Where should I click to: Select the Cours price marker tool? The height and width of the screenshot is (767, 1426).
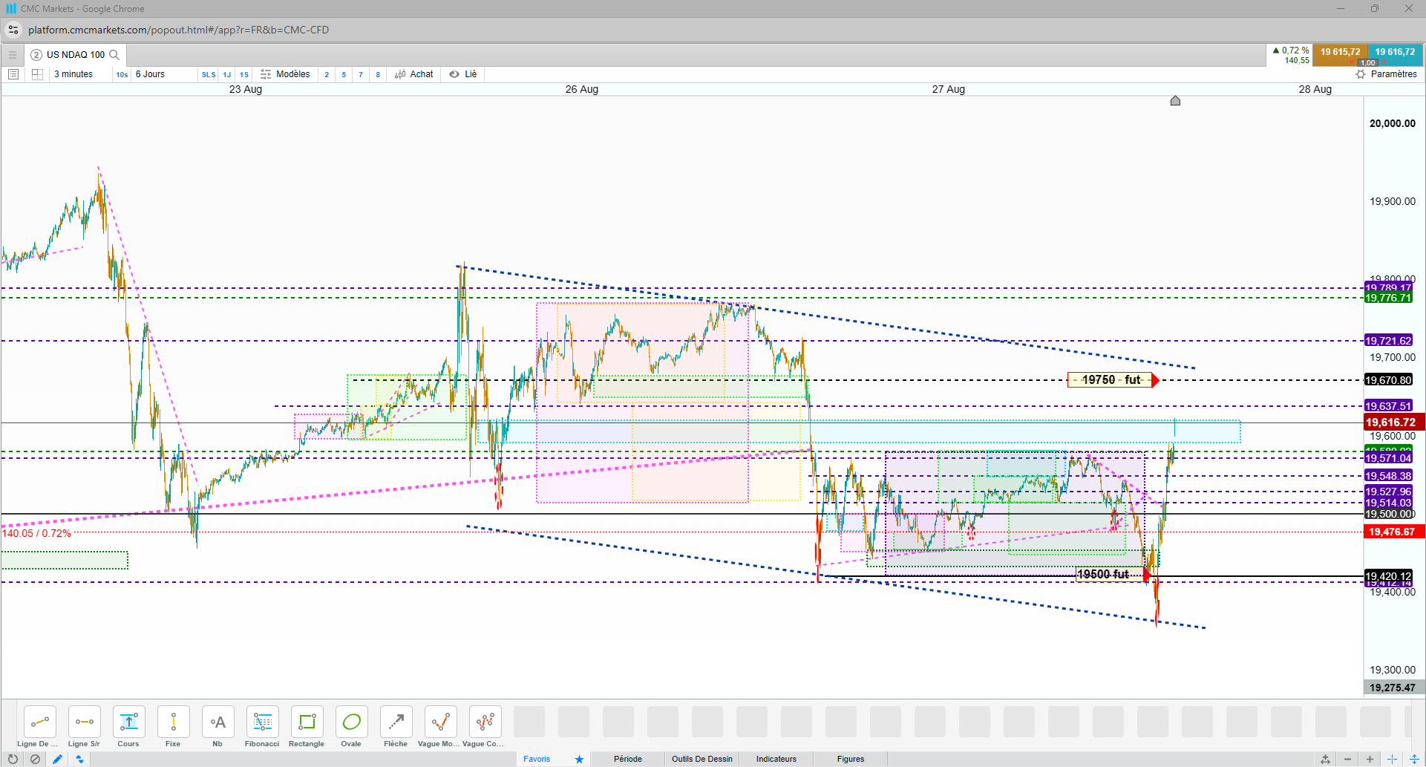coord(128,727)
